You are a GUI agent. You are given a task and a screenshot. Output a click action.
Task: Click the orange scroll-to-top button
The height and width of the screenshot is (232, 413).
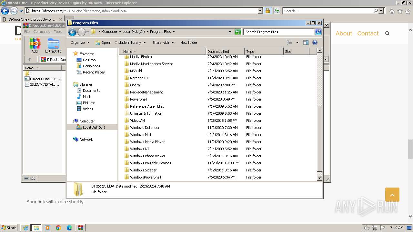coord(392,195)
